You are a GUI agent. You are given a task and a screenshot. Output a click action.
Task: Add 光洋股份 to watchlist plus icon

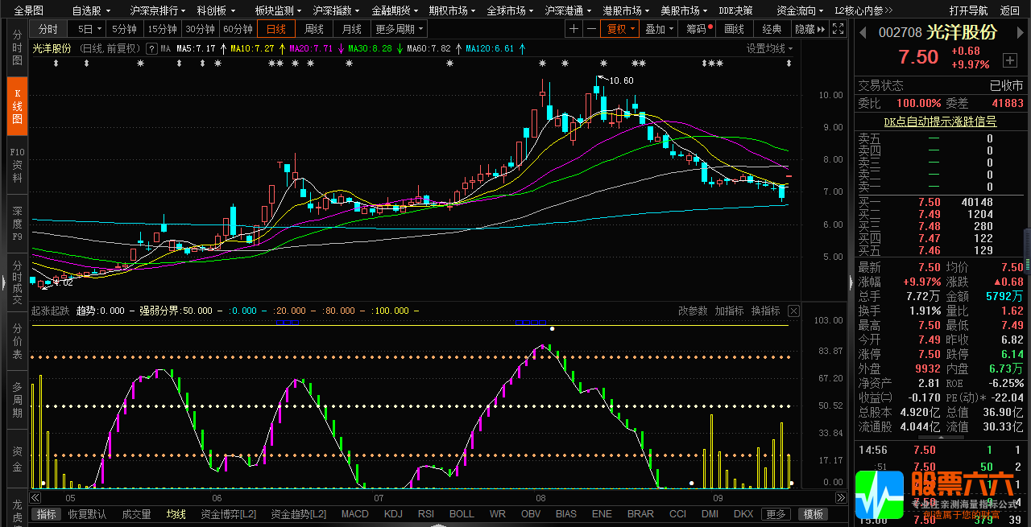click(1010, 60)
